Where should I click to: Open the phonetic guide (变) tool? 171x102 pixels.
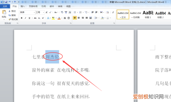[x=66, y=12]
